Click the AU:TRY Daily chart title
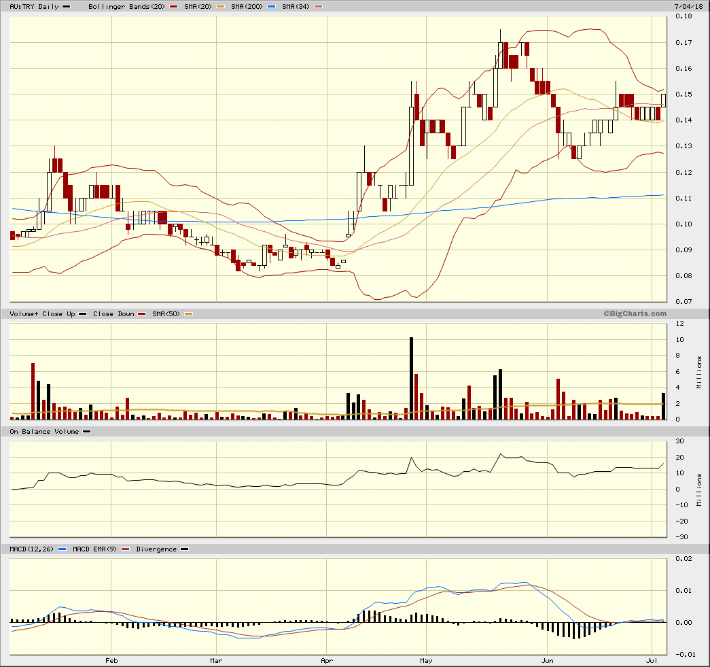710x667 pixels. tap(35, 7)
